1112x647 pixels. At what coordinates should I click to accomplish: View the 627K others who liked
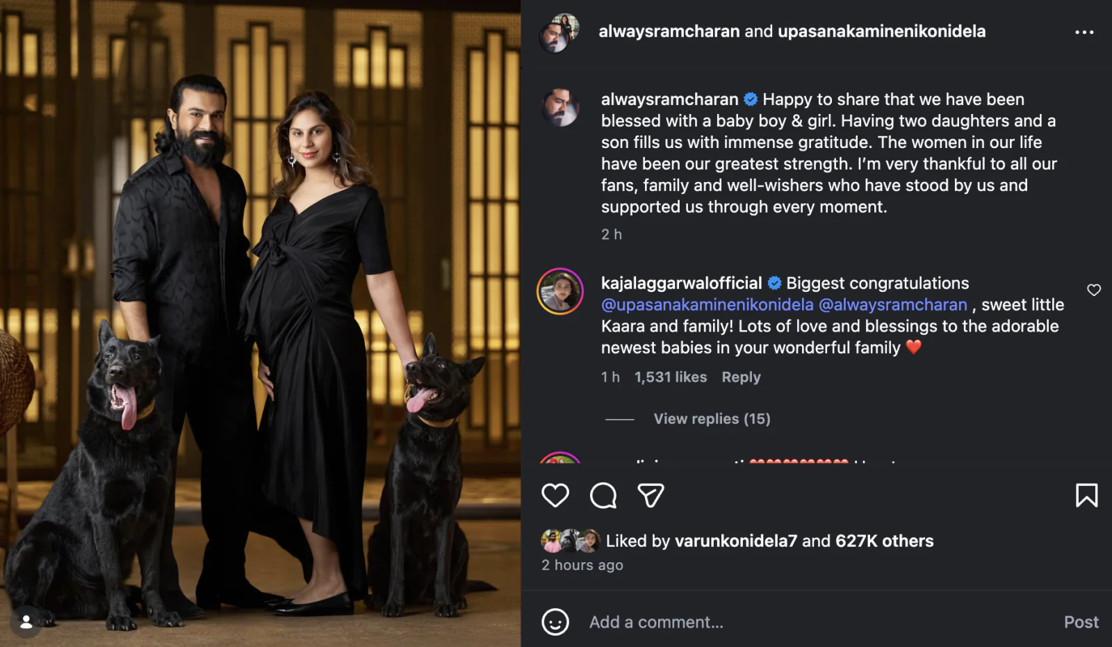tap(884, 541)
